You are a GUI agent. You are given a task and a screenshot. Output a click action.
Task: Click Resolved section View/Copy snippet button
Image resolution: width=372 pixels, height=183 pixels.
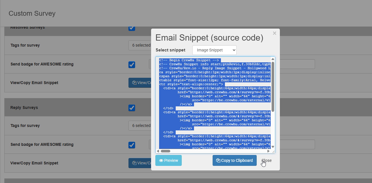coord(140,83)
